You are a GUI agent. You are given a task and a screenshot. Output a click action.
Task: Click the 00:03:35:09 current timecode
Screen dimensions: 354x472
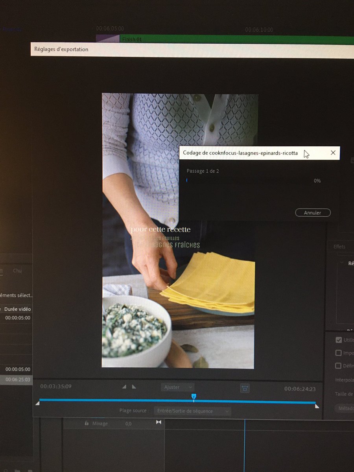[x=56, y=386]
